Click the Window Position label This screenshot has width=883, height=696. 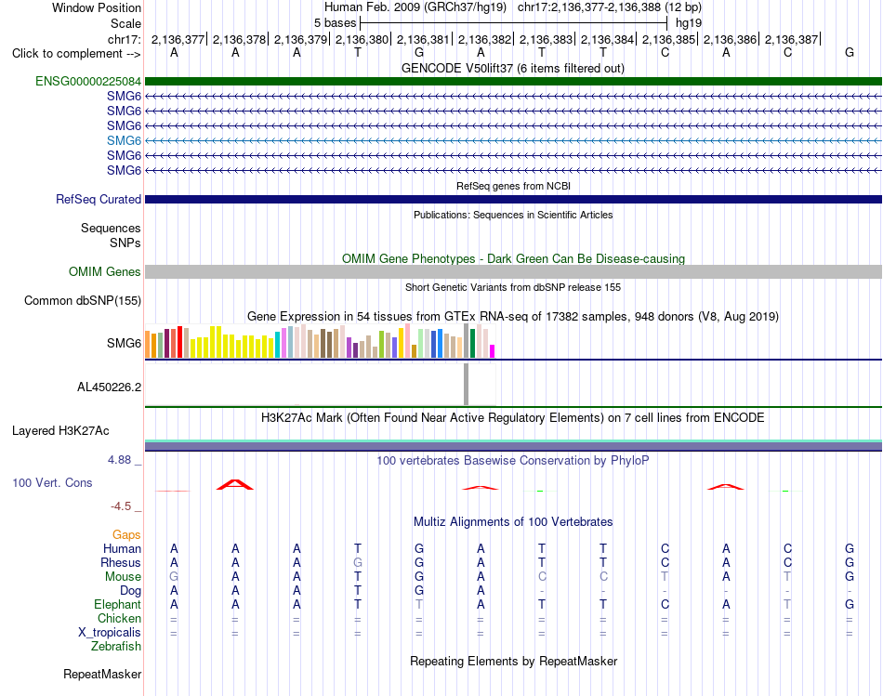click(x=97, y=7)
